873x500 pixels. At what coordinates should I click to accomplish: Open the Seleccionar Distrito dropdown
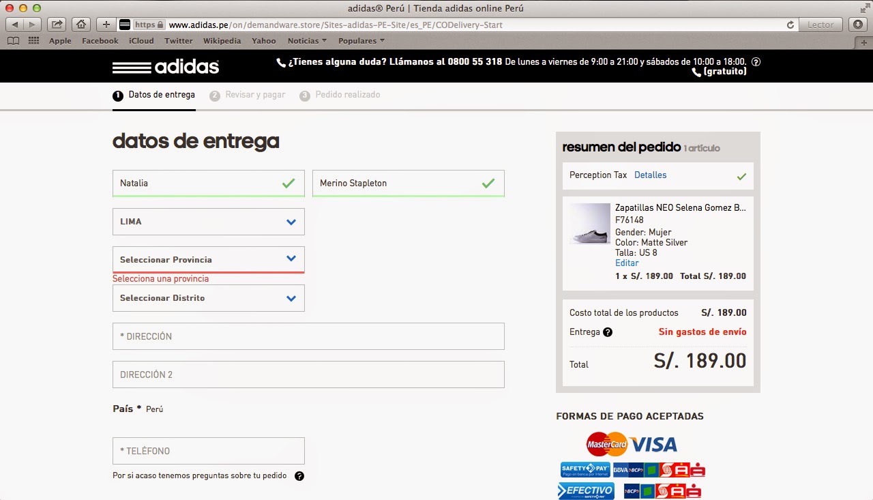click(x=209, y=298)
